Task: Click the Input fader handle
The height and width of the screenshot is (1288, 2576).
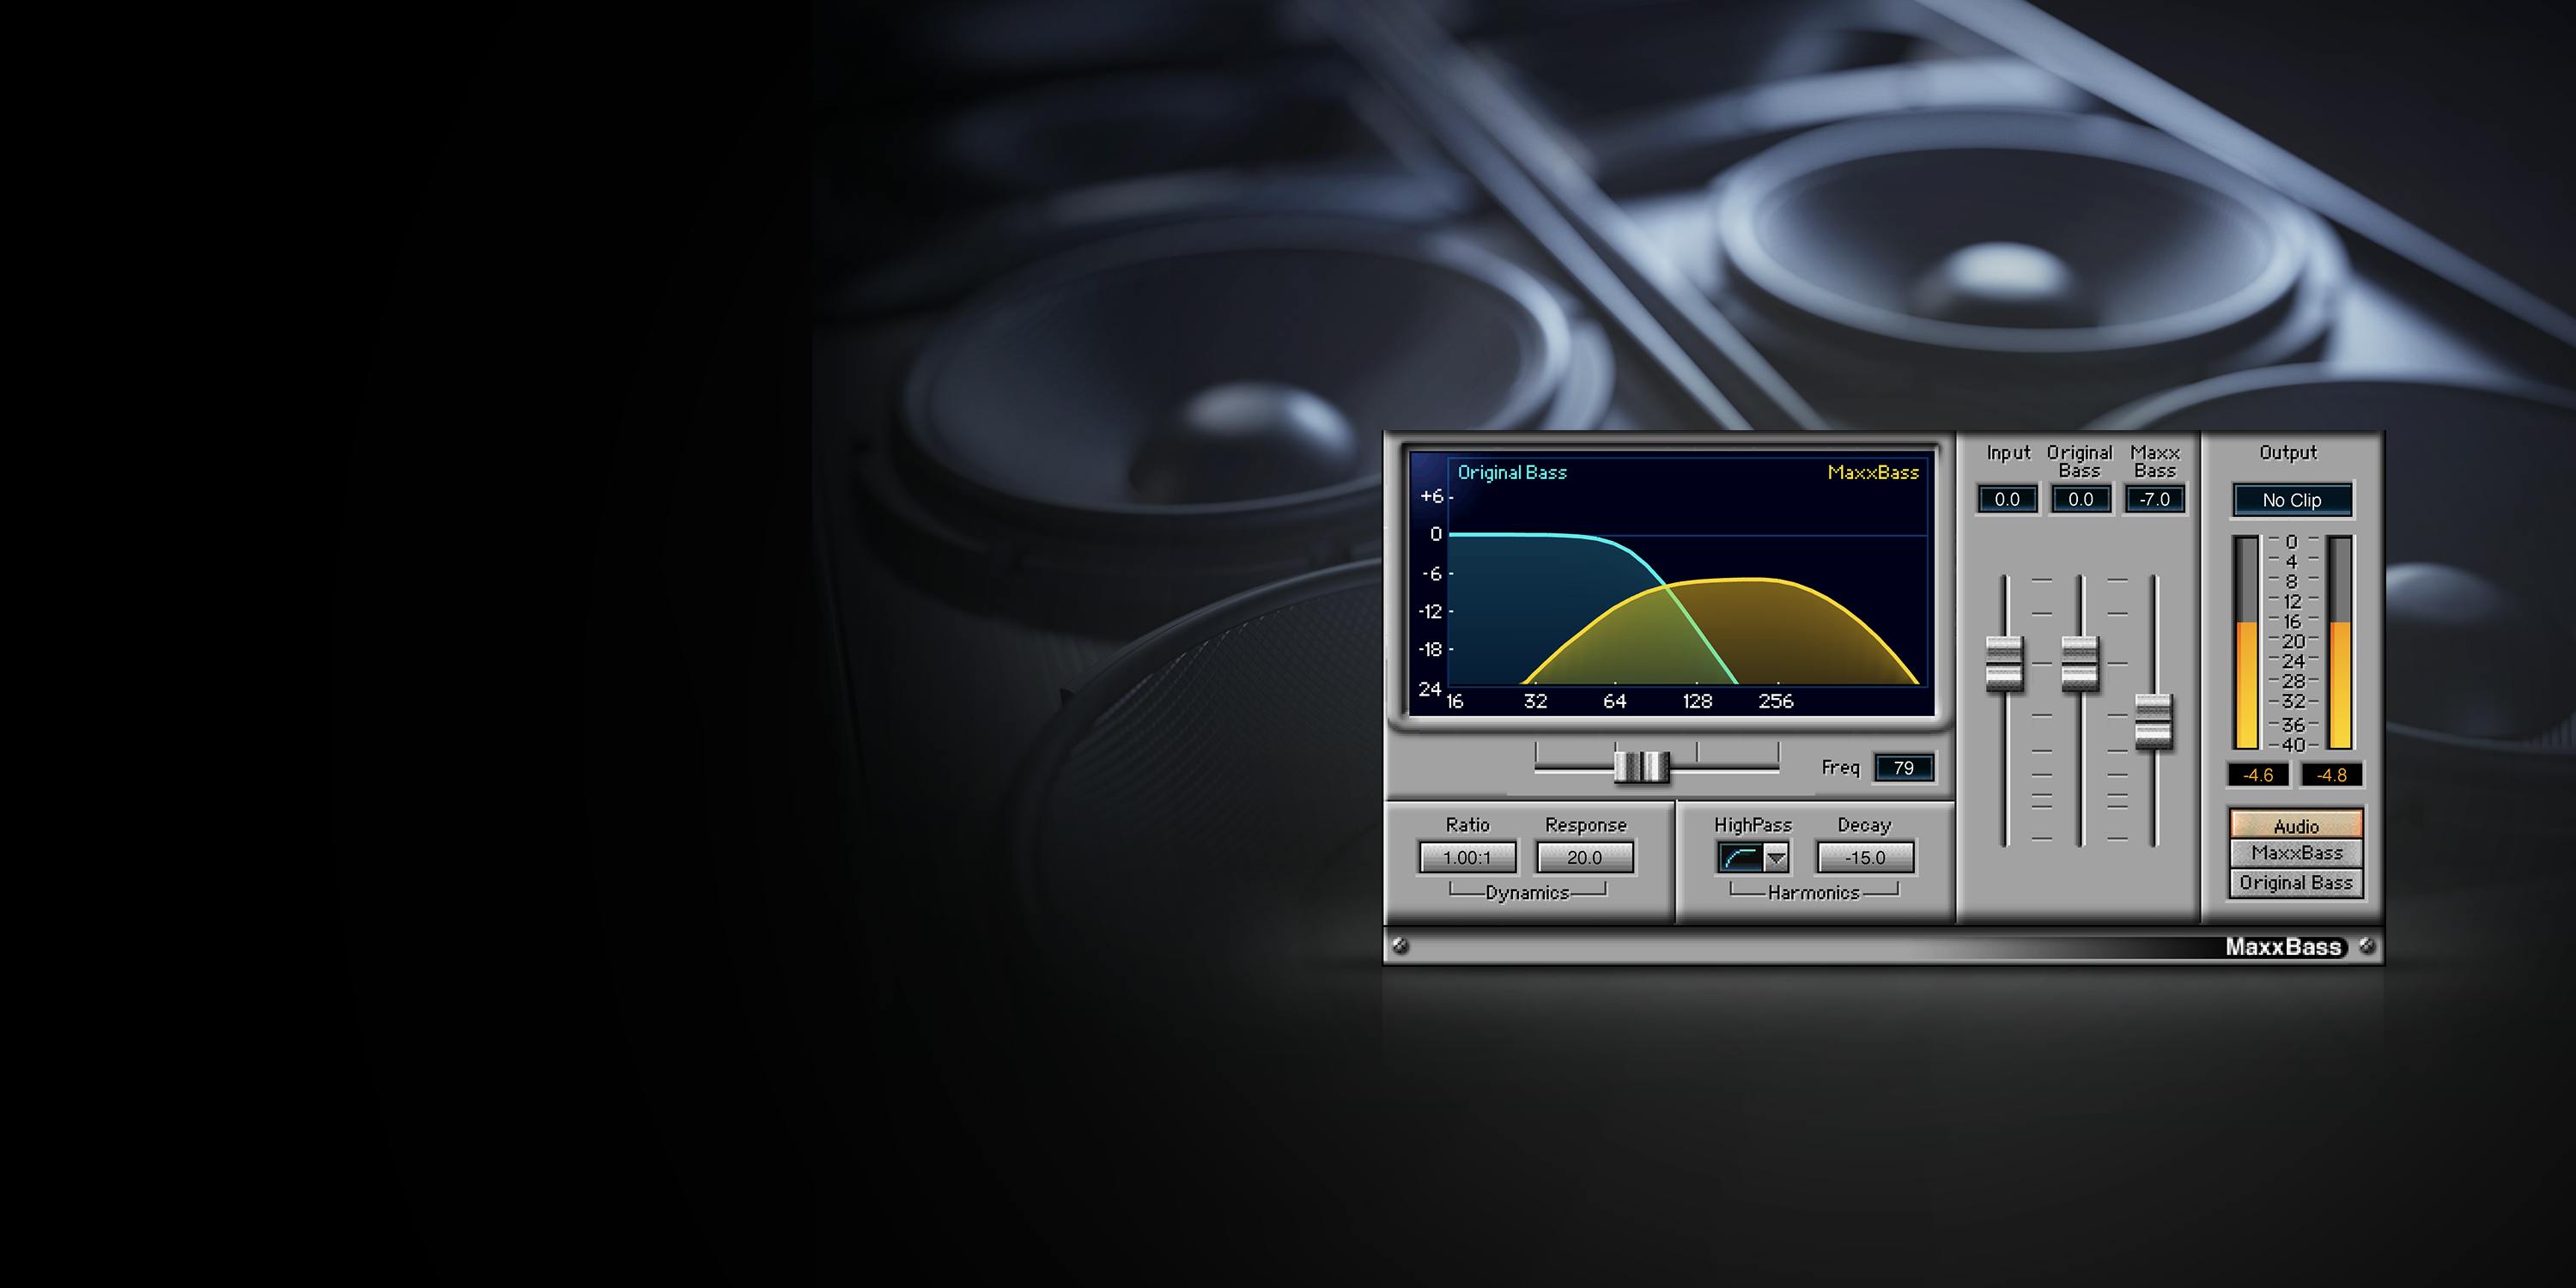Action: coord(2004,663)
